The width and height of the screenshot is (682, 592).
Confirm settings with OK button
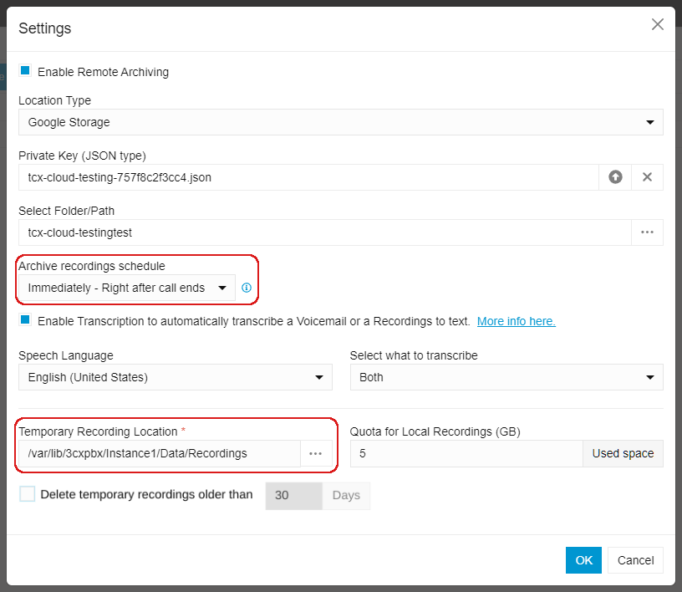(583, 560)
